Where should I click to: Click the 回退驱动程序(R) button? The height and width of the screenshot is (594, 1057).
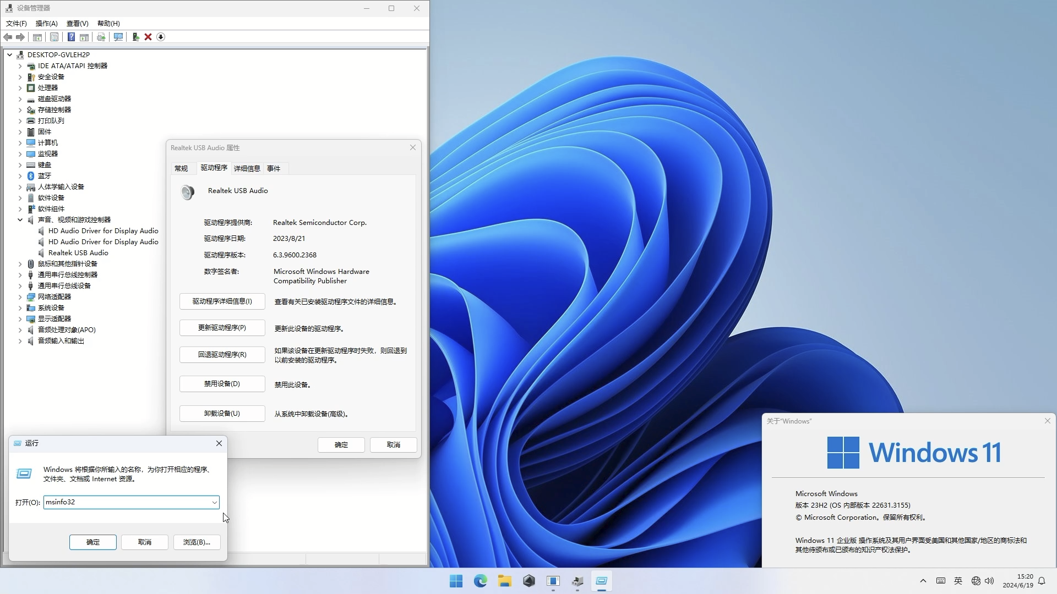(222, 354)
